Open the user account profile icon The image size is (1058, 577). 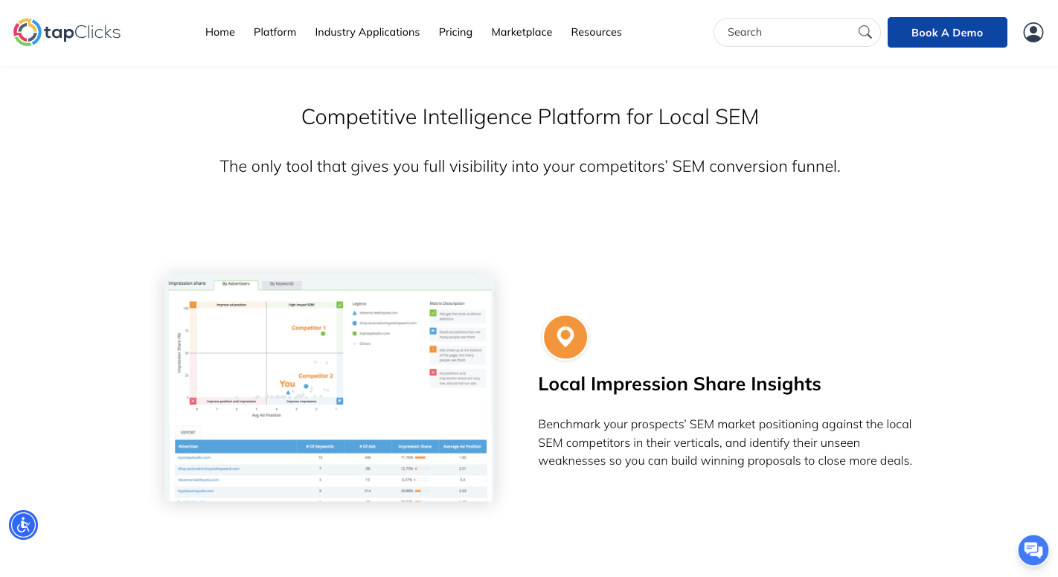coord(1033,32)
